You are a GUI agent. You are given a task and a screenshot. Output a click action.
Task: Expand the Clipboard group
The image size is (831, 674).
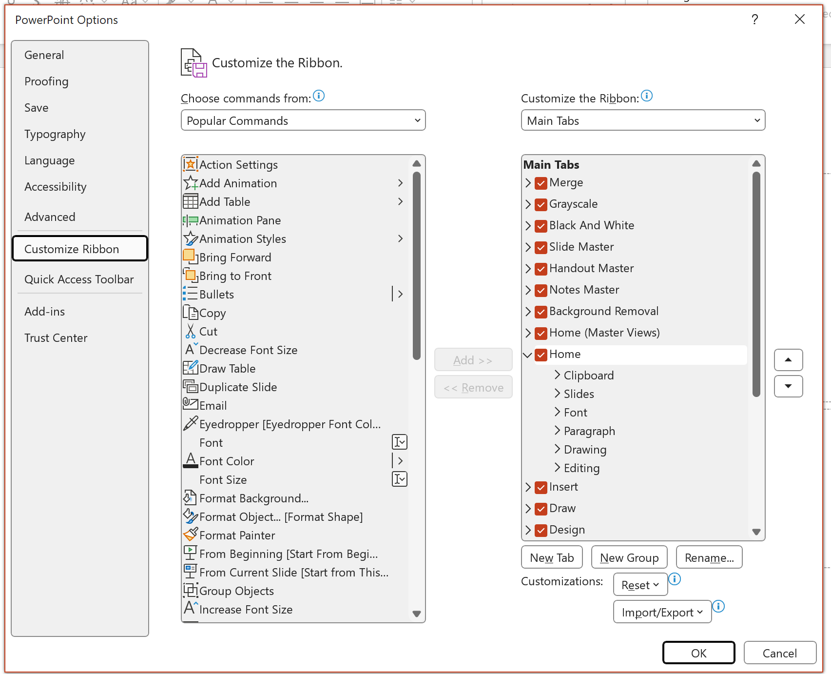tap(558, 375)
